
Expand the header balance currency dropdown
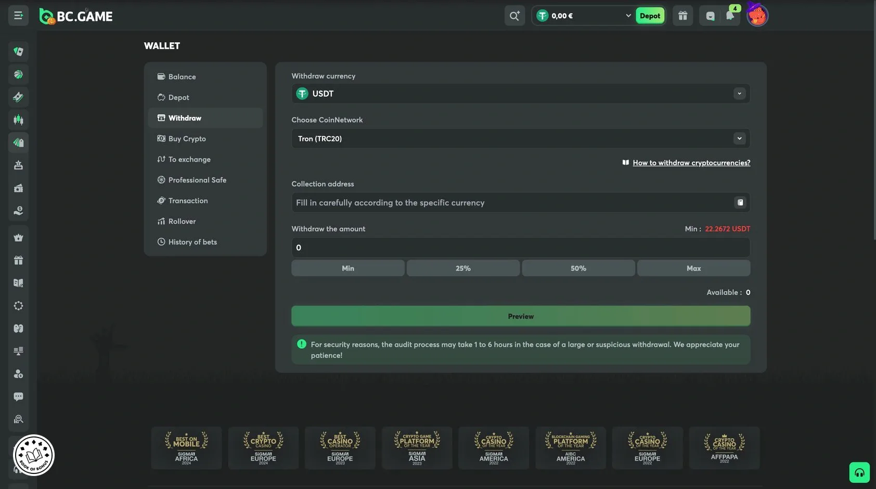tap(628, 16)
